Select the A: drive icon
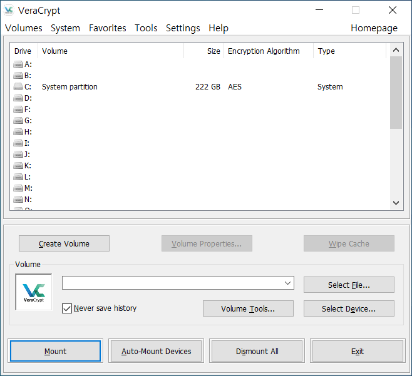 coord(18,64)
